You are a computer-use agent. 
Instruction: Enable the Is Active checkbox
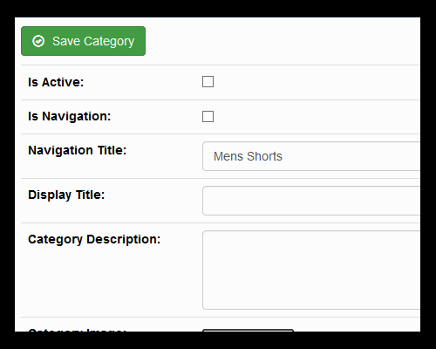click(208, 82)
